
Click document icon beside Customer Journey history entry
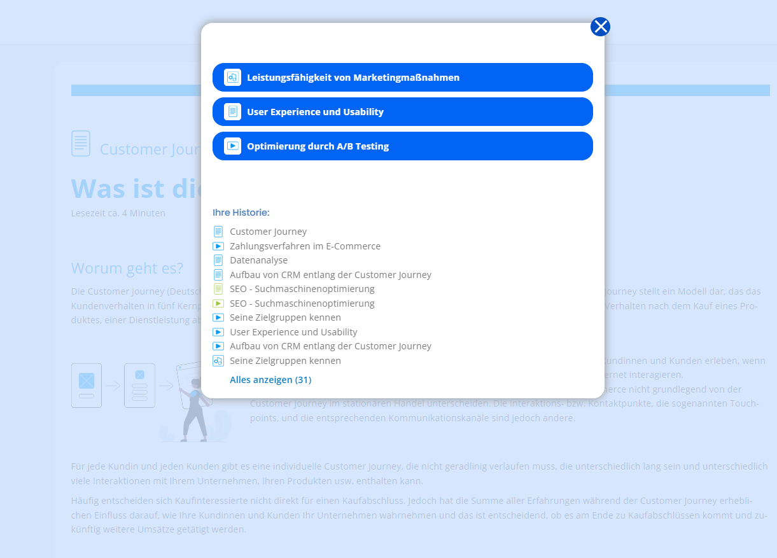(218, 232)
